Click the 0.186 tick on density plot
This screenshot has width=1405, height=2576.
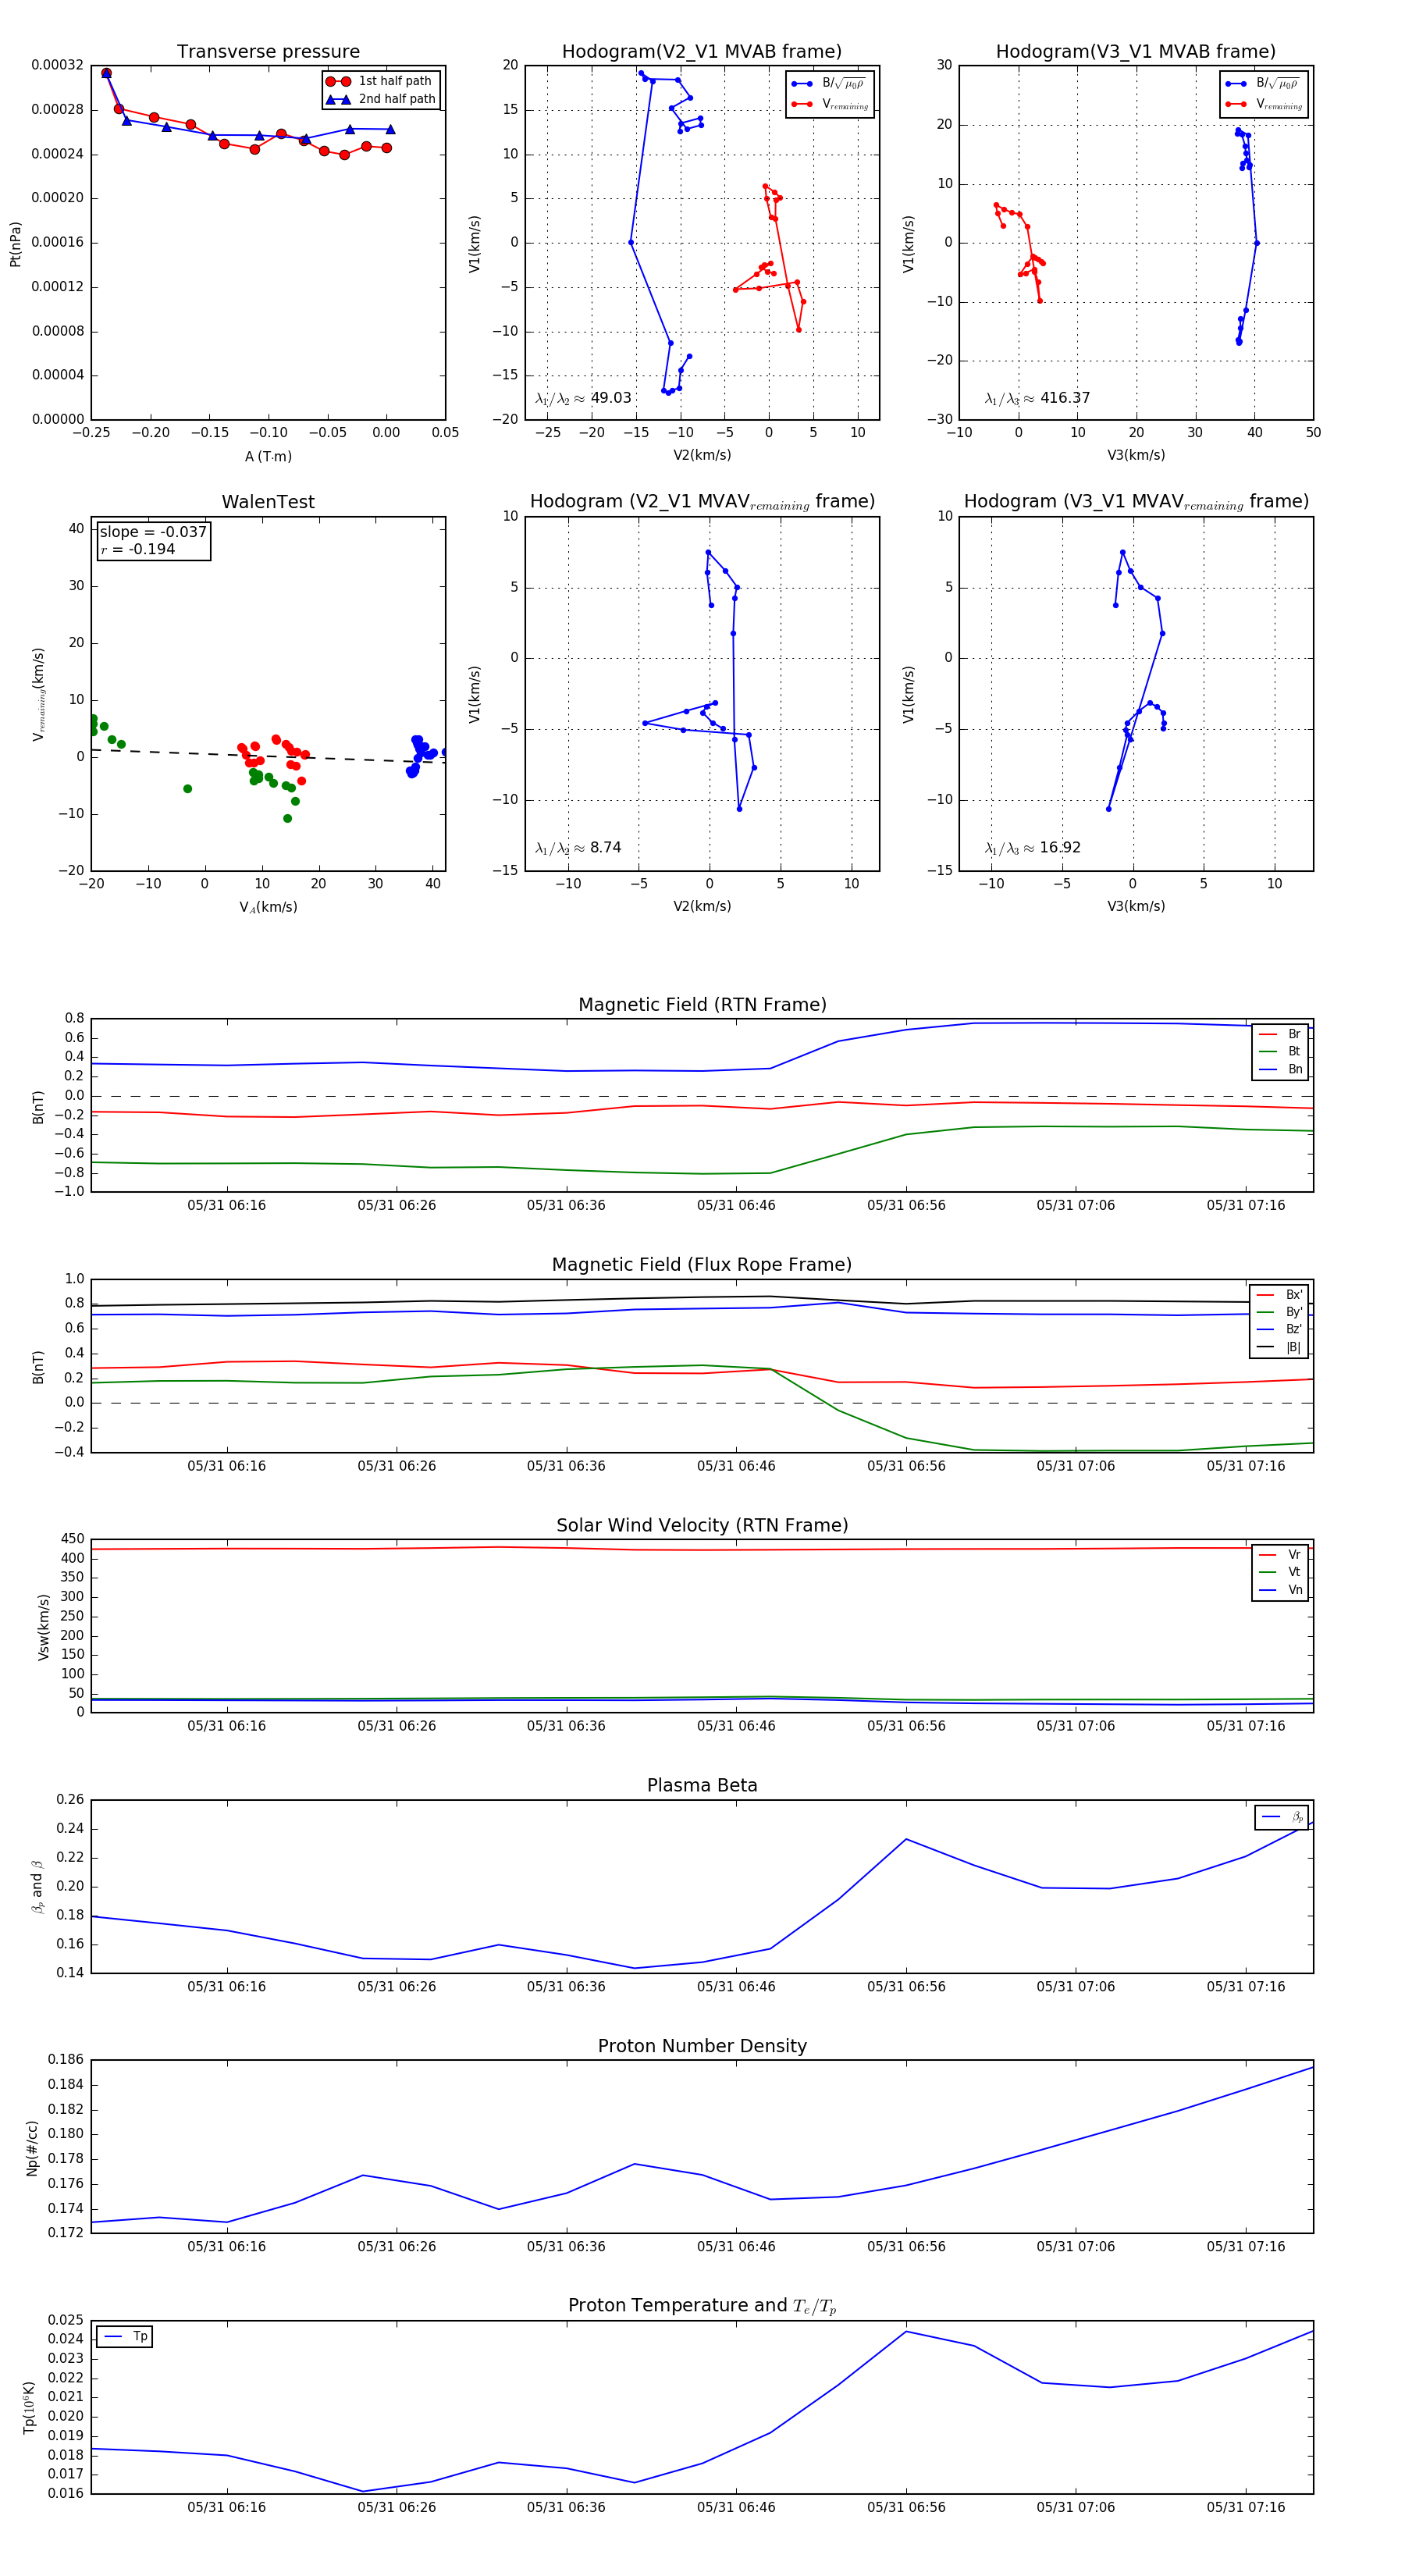(66, 2059)
